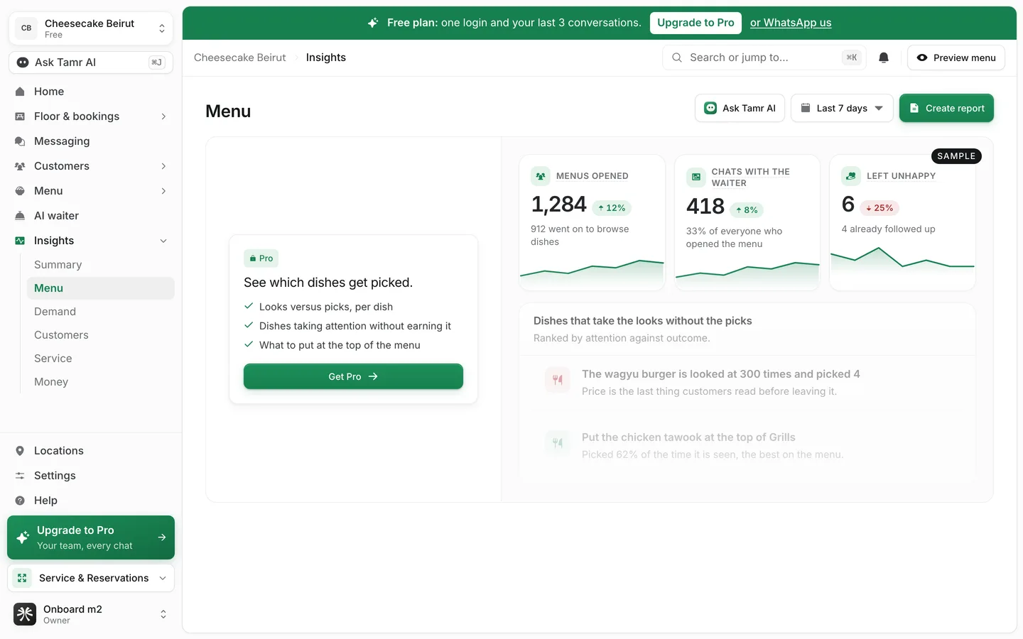
Task: Click the Service & Reservations grid icon
Action: pos(22,578)
